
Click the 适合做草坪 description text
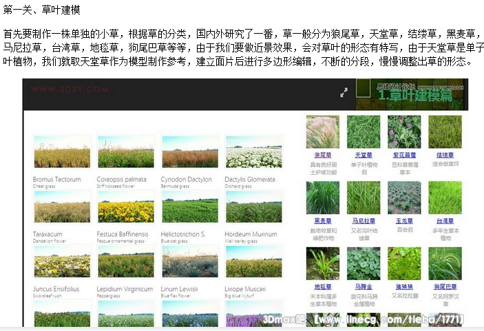tap(445, 164)
